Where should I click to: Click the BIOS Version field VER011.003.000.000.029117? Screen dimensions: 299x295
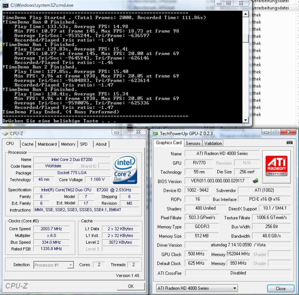point(218,181)
